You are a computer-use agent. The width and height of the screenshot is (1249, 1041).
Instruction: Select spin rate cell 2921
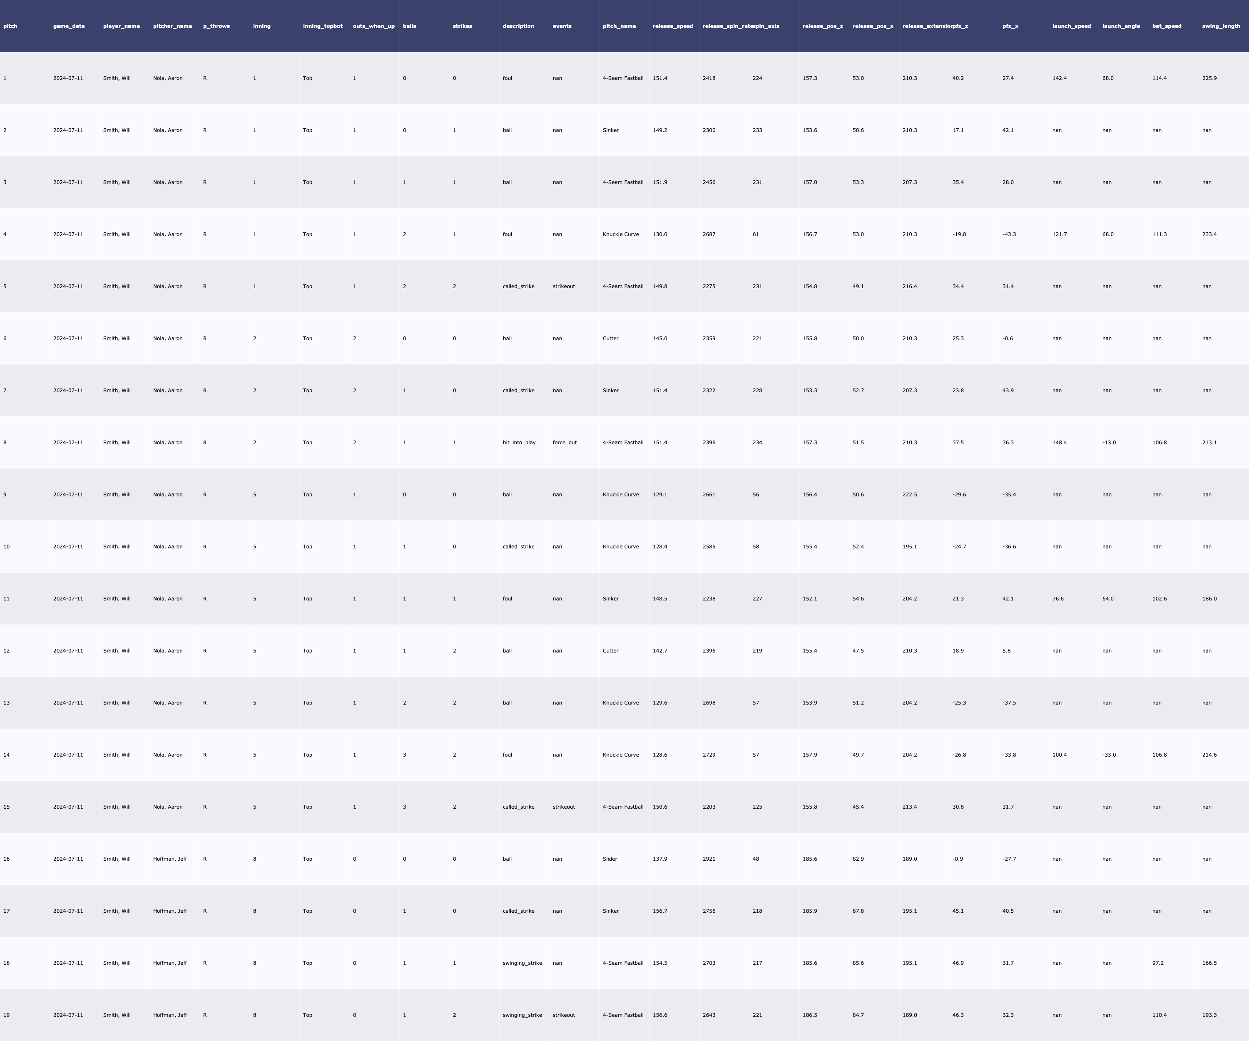(x=709, y=859)
